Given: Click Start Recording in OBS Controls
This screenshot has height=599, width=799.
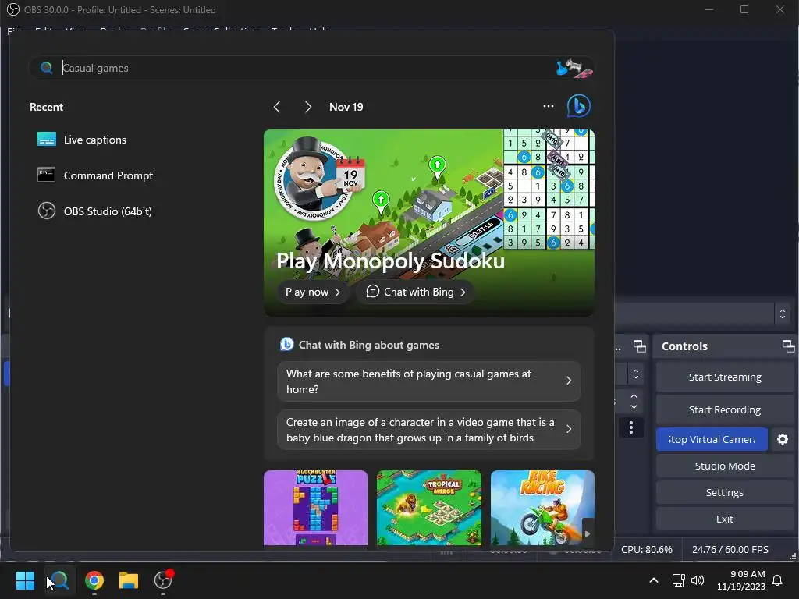Looking at the screenshot, I should click(x=725, y=409).
